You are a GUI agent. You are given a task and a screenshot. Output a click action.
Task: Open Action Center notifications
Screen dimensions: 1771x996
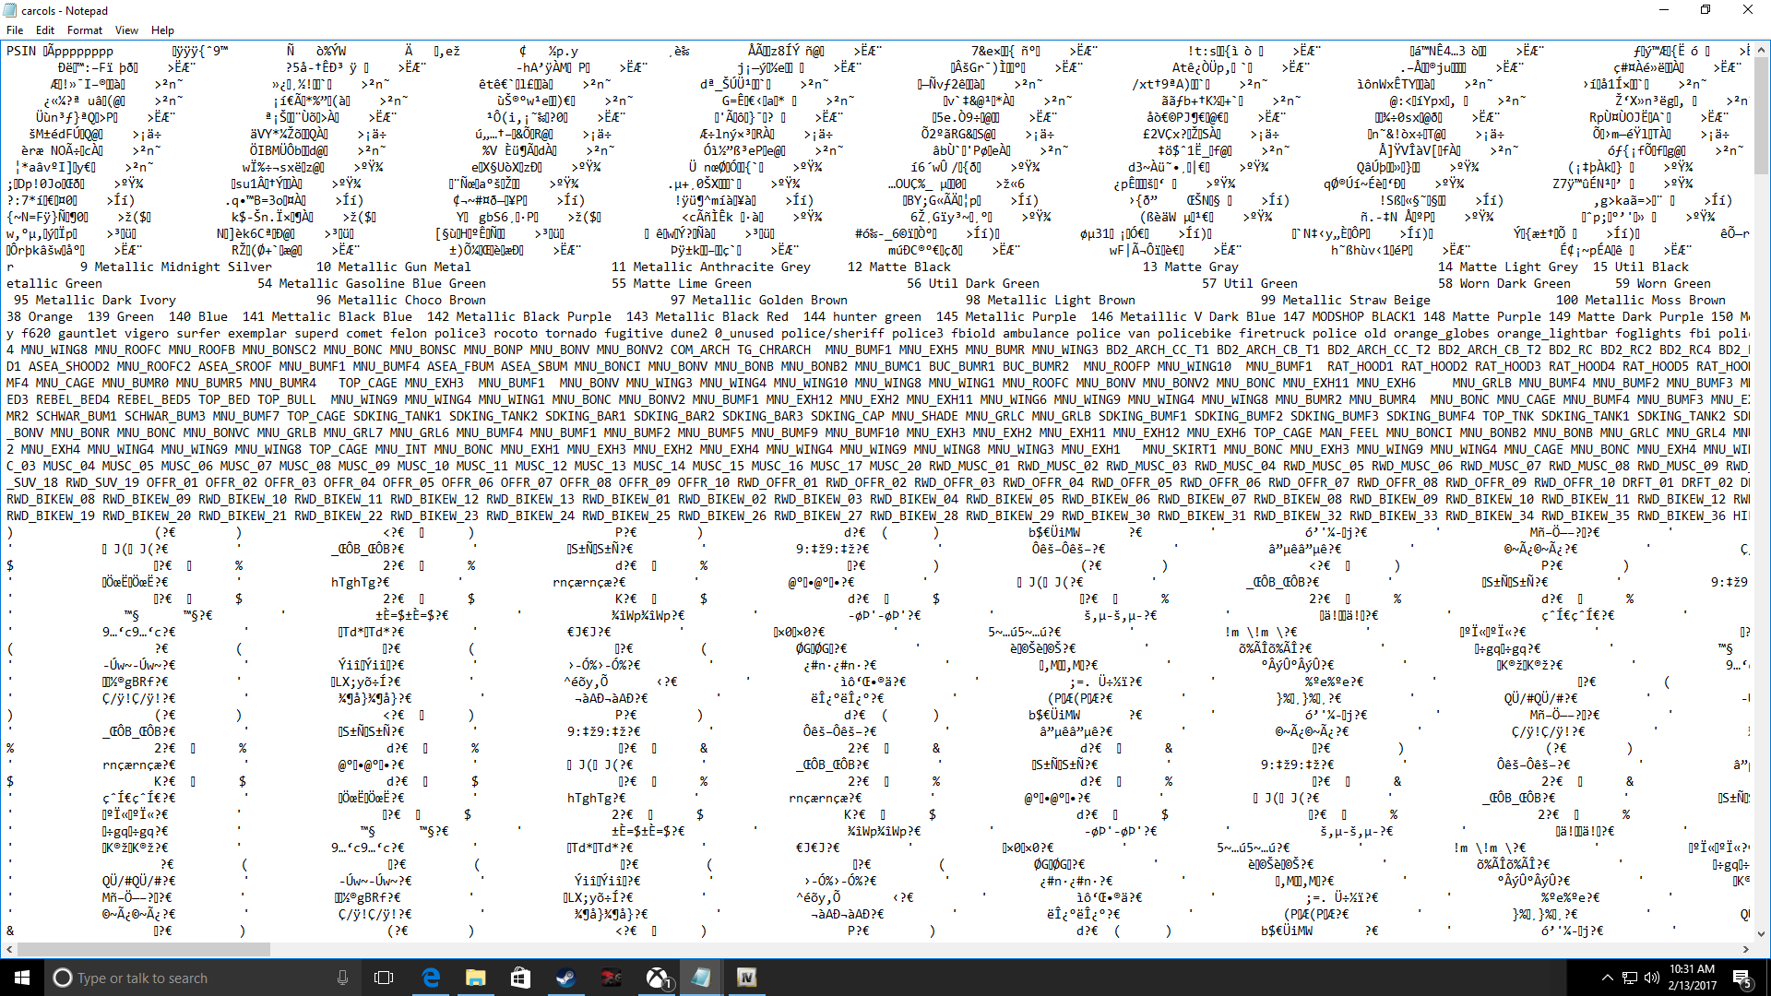point(1741,978)
